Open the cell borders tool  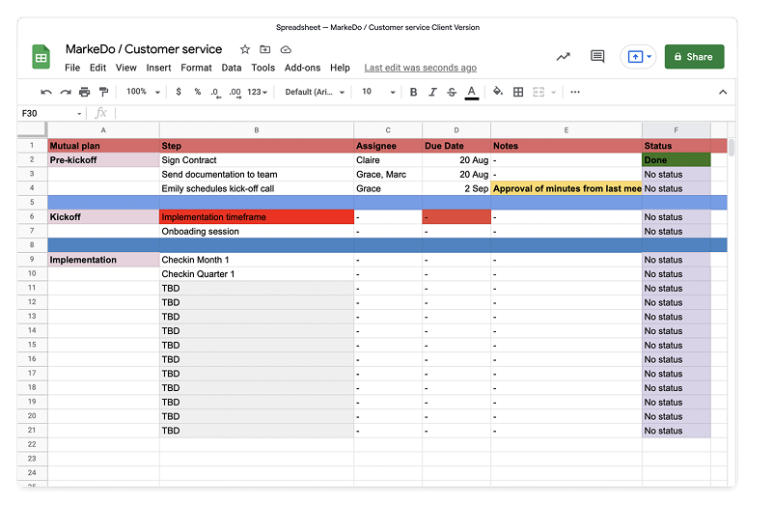coord(518,92)
